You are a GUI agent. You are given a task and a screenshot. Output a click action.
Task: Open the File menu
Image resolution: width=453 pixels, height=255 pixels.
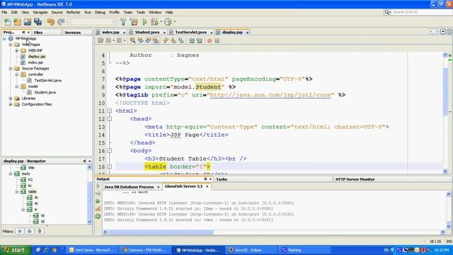4,12
